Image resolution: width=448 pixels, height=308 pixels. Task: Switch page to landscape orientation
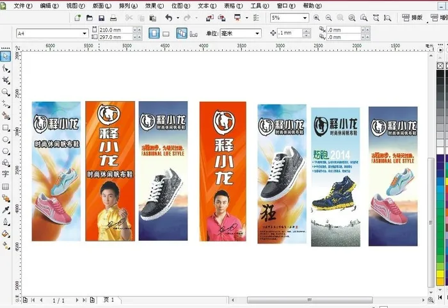pyautogui.click(x=166, y=33)
